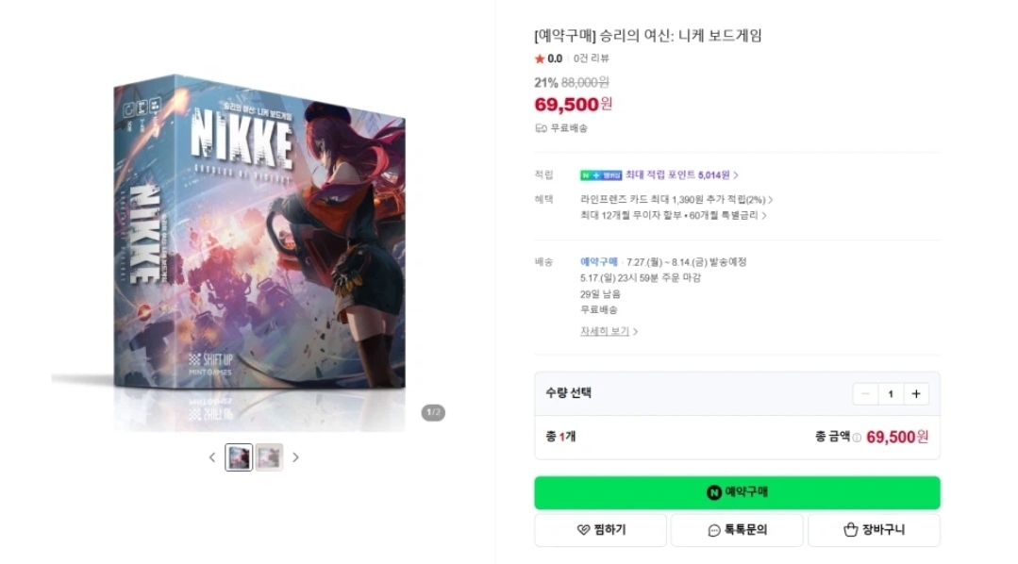This screenshot has height=564, width=1018.
Task: Click the quantity number input field
Action: click(x=891, y=394)
